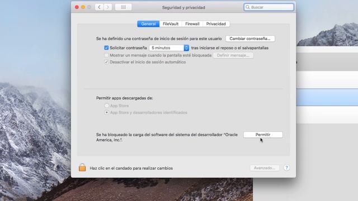Screen dimensions: 358x201
Task: Open help with the question mark button
Action: click(x=286, y=168)
